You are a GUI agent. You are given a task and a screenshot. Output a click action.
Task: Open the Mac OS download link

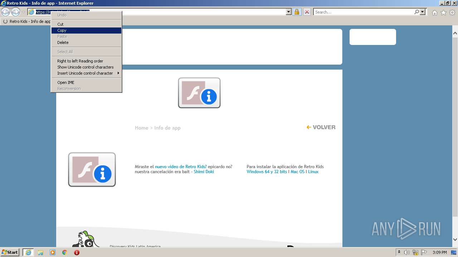pos(297,172)
